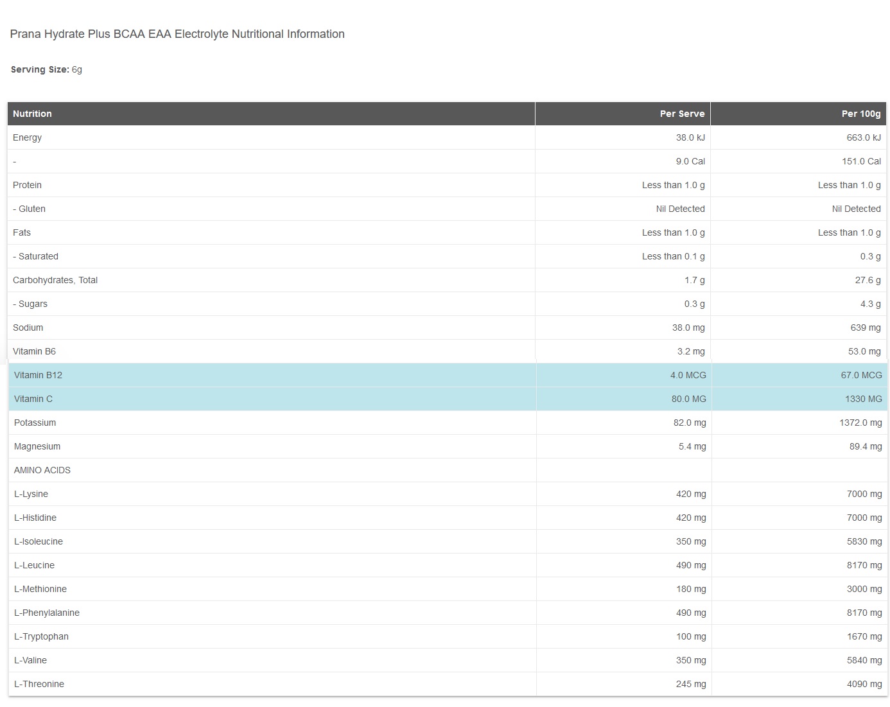Screen dimensions: 890x707
Task: Select the 'L-Phenylalanine' row label
Action: [47, 613]
